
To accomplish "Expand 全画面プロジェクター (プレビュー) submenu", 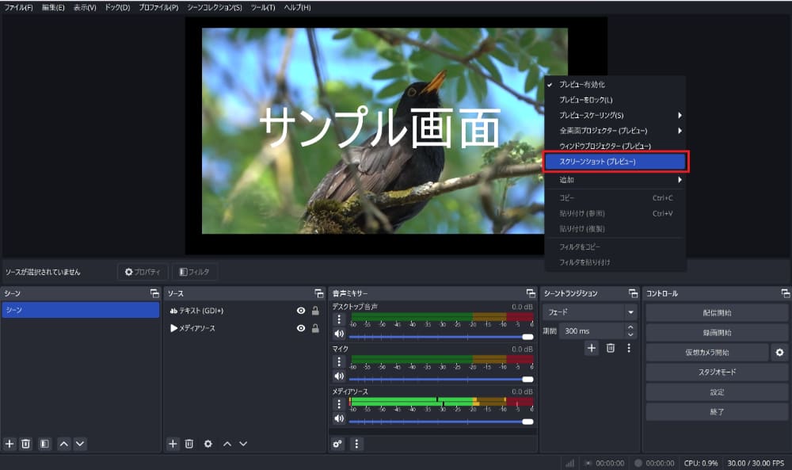I will click(x=615, y=131).
